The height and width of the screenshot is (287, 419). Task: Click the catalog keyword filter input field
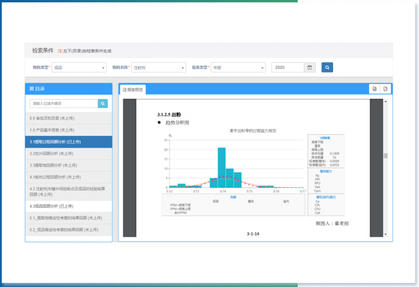(x=64, y=104)
